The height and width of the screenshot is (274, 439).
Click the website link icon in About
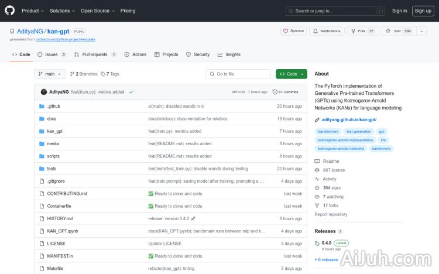(317, 119)
